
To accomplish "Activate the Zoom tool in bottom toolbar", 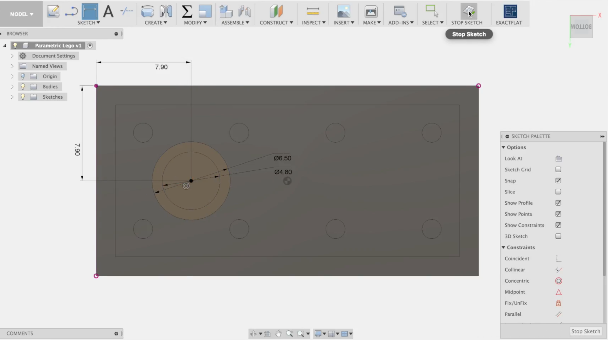I will point(290,334).
